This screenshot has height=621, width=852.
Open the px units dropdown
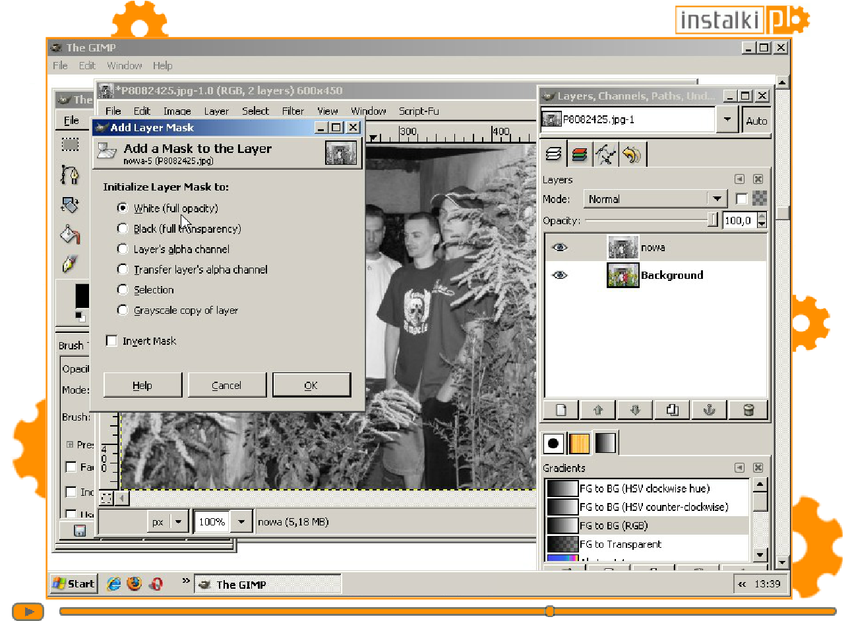pyautogui.click(x=168, y=521)
